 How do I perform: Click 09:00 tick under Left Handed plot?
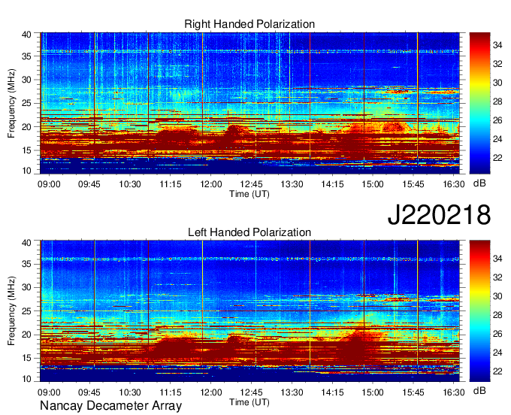pos(49,392)
